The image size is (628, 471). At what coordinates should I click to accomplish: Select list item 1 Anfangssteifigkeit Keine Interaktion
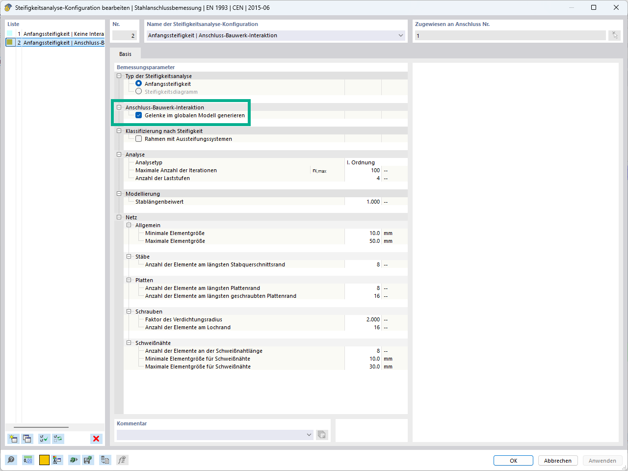[55, 34]
